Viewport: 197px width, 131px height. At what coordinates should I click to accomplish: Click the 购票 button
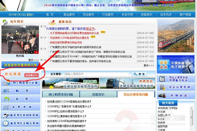(20, 91)
